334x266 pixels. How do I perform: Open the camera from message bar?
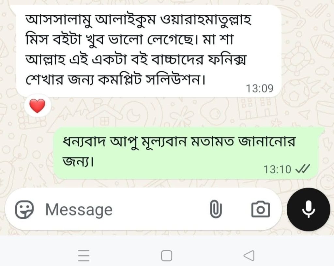[261, 209]
